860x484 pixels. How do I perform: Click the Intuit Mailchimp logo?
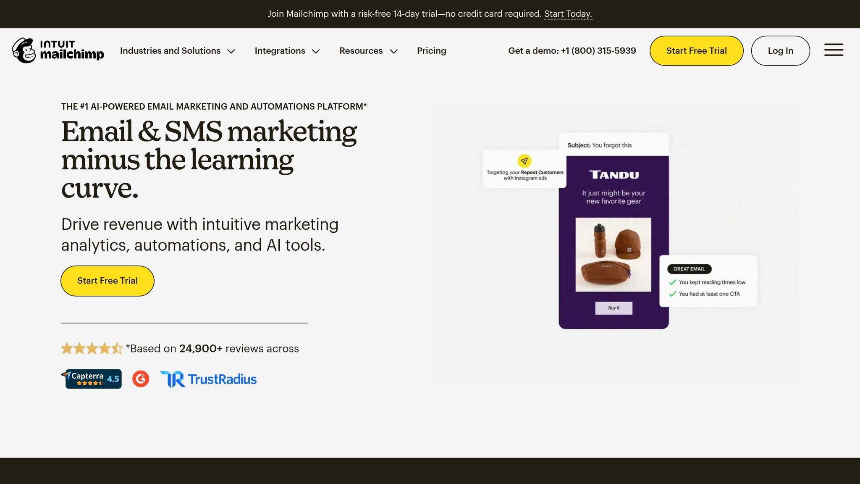tap(58, 50)
